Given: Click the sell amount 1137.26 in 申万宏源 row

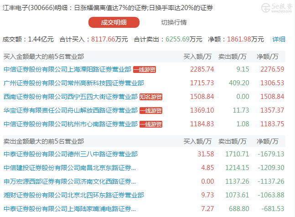Looking at the screenshot, I should click(x=237, y=181).
